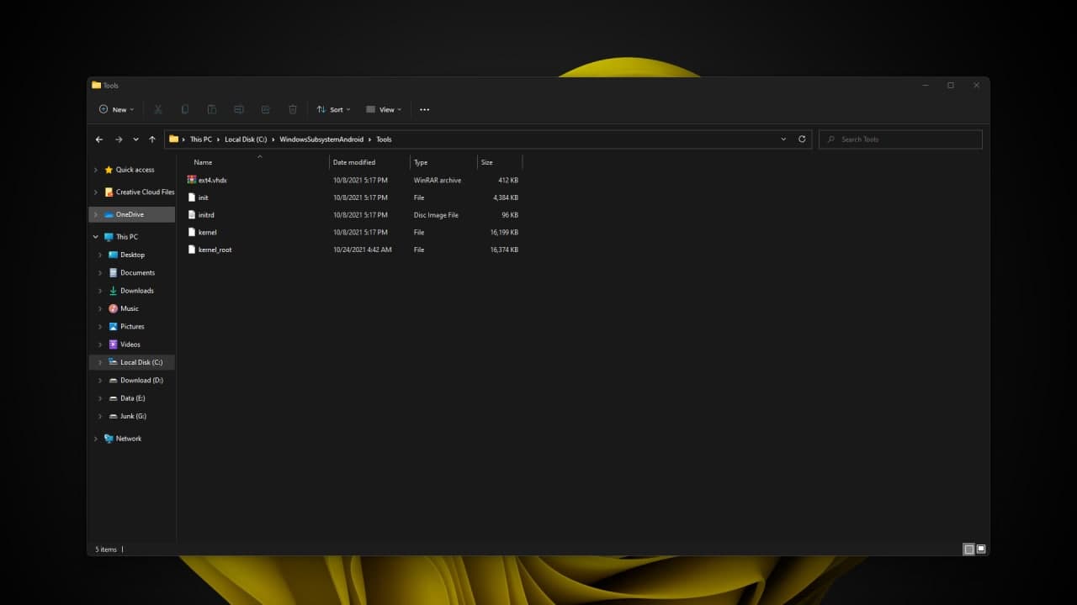Image resolution: width=1077 pixels, height=605 pixels.
Task: Navigate up to WindowsSubsystemAndroid folder
Action: pos(152,139)
